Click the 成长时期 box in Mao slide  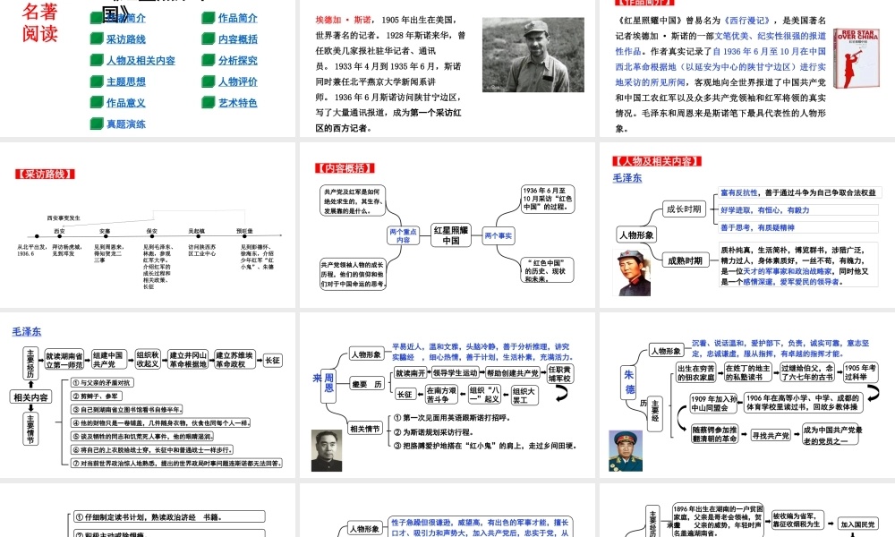click(684, 209)
